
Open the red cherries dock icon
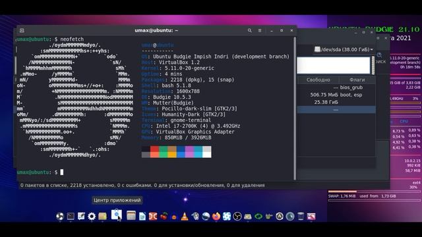click(x=164, y=217)
